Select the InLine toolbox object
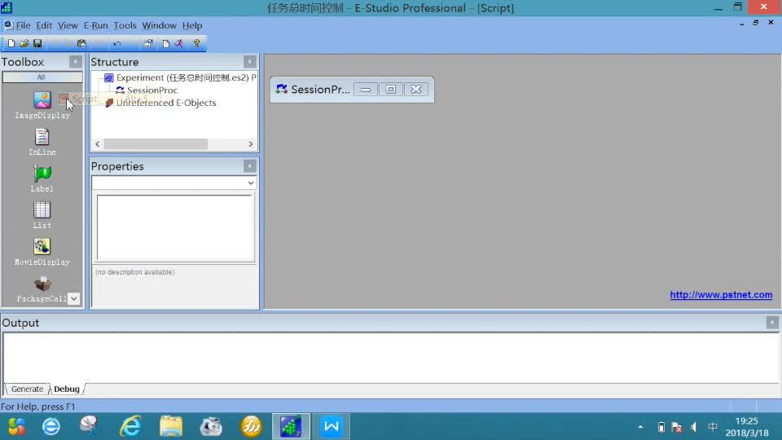This screenshot has height=440, width=782. (42, 142)
